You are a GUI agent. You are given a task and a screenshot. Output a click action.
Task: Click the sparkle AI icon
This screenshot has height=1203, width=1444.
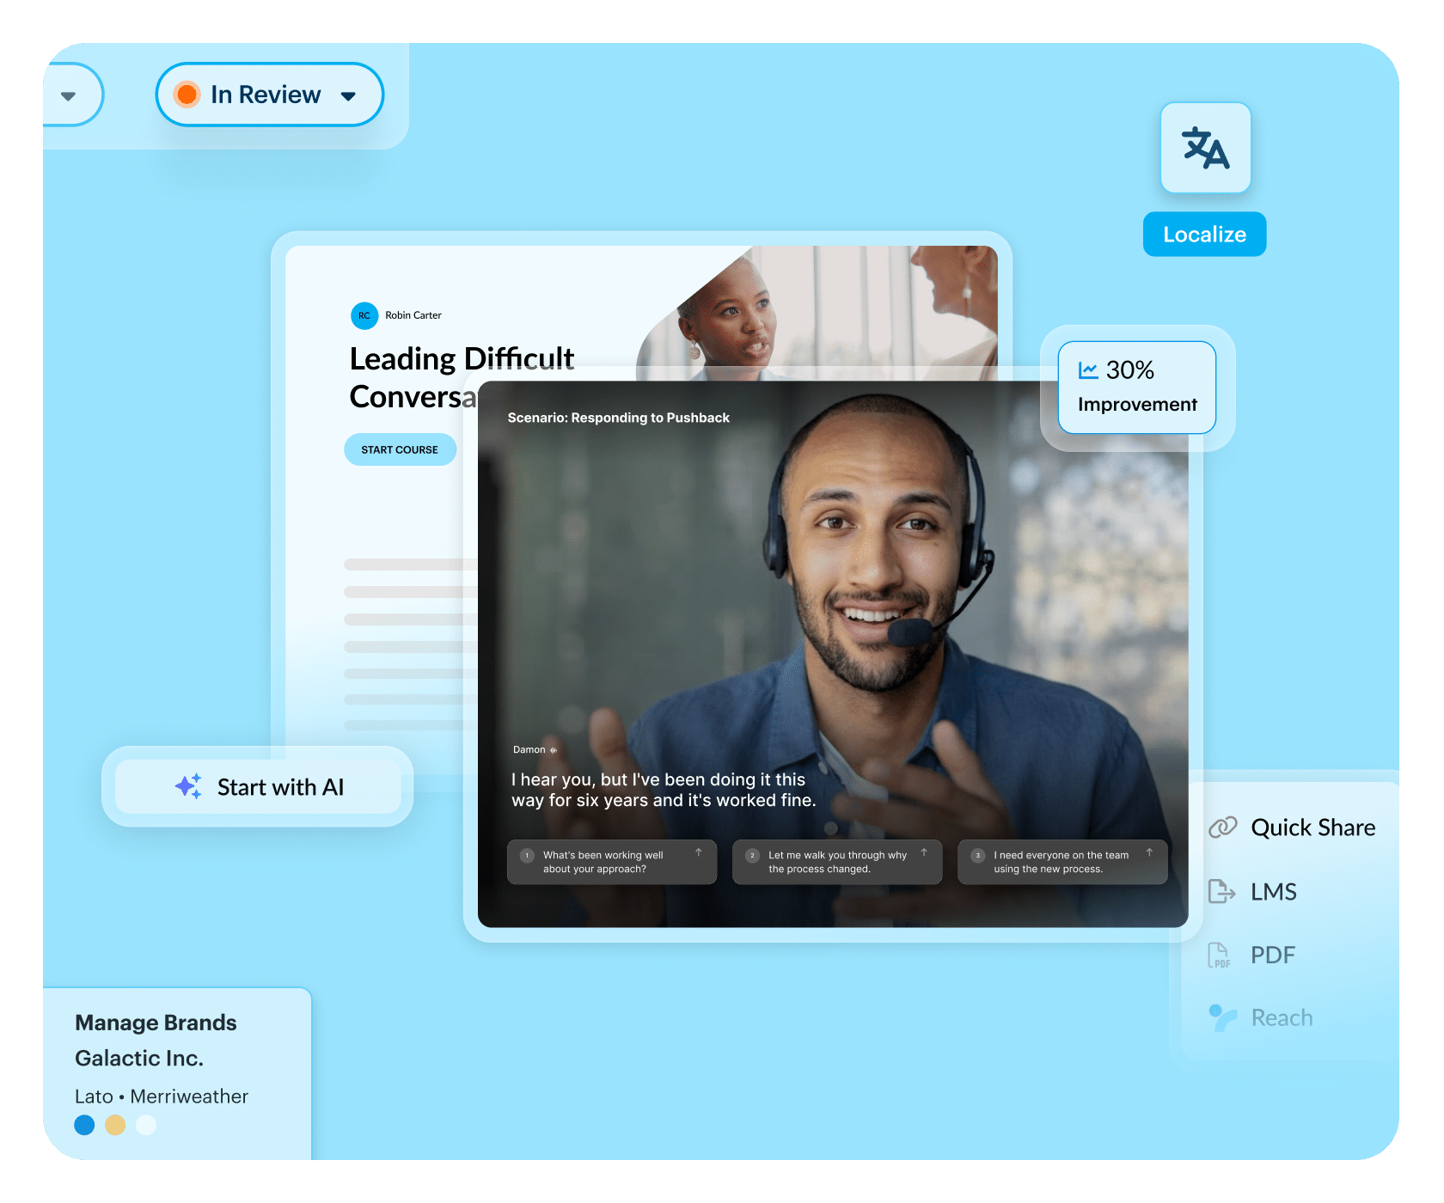[x=189, y=786]
